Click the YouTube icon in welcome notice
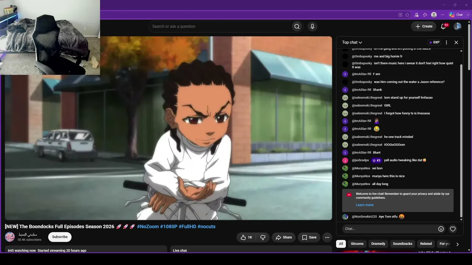This screenshot has width=472, height=265. click(x=349, y=195)
